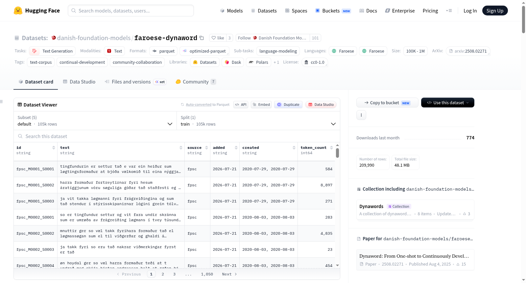526x283 pixels.
Task: Click the Hugging Face logo icon
Action: tap(18, 11)
